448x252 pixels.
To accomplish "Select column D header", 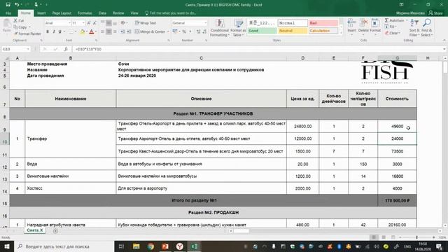I will coord(303,58).
